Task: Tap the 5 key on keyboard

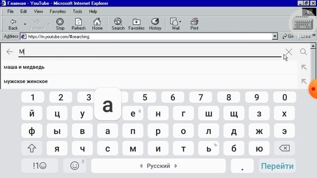Action: (x=145, y=97)
